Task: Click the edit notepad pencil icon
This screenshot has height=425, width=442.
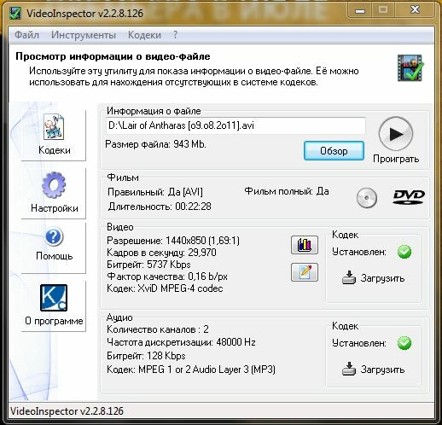Action: (x=305, y=272)
